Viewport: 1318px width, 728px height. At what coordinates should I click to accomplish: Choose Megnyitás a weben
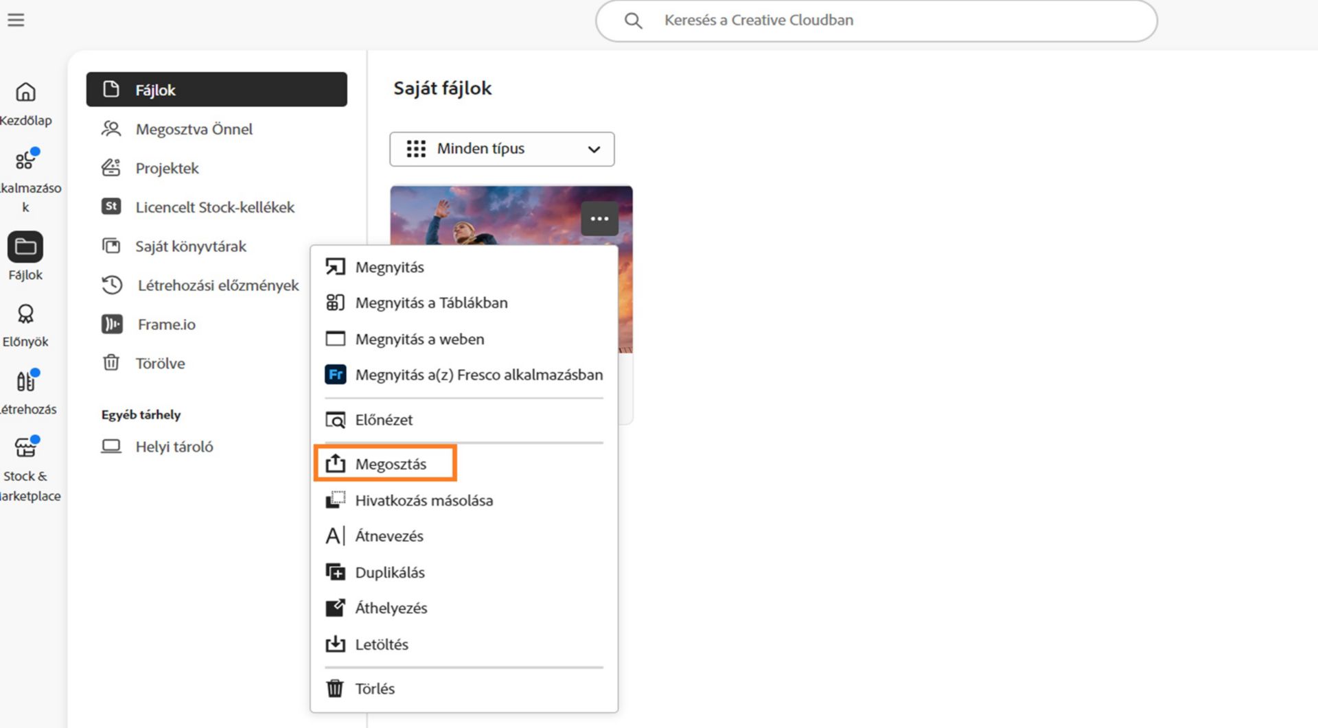464,339
